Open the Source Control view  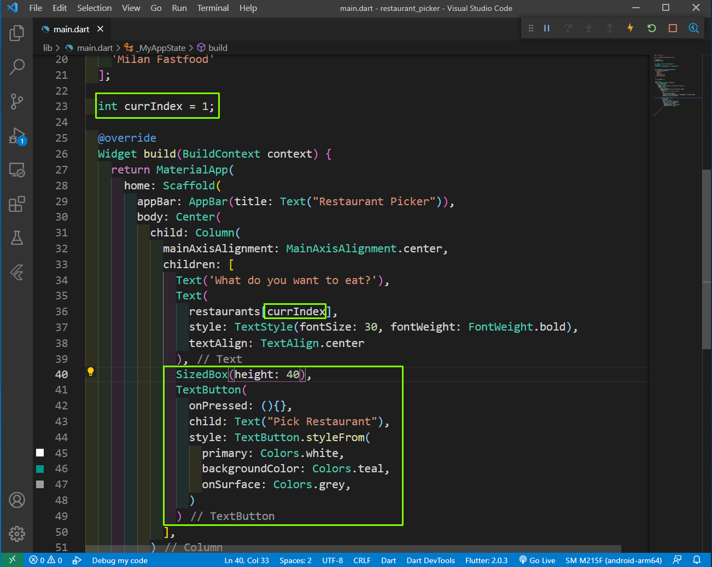pos(17,101)
